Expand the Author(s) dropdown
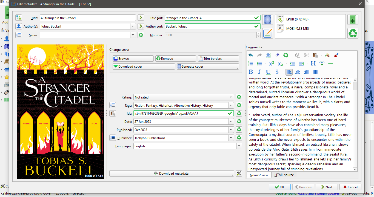Image resolution: width=374 pixels, height=197 pixels. coord(133,26)
